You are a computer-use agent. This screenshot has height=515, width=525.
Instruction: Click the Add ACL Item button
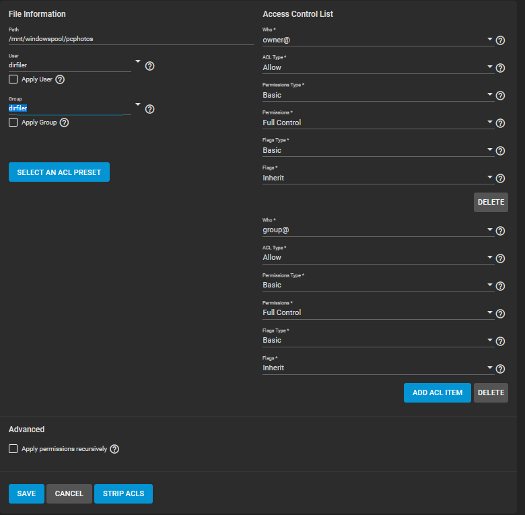(x=437, y=392)
